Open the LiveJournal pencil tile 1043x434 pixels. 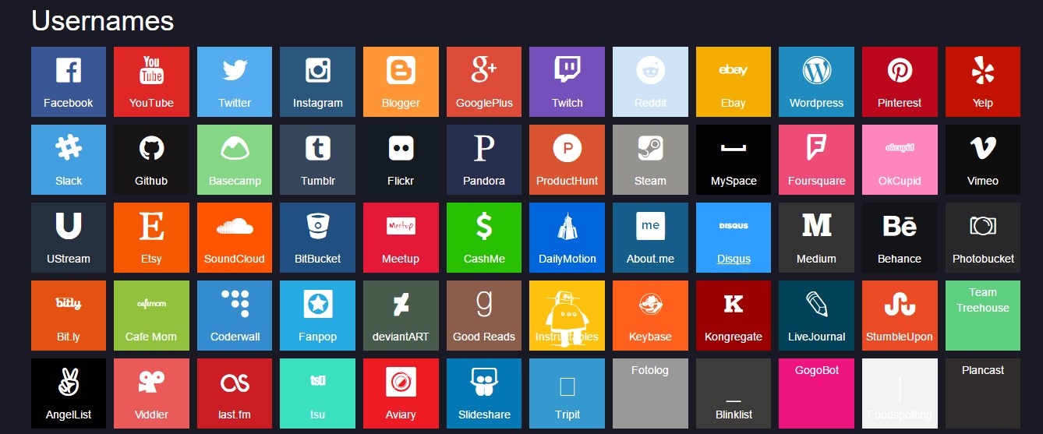pyautogui.click(x=816, y=316)
